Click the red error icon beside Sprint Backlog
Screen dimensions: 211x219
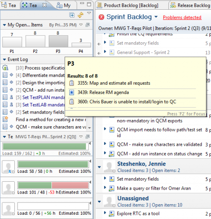[x=101, y=17]
